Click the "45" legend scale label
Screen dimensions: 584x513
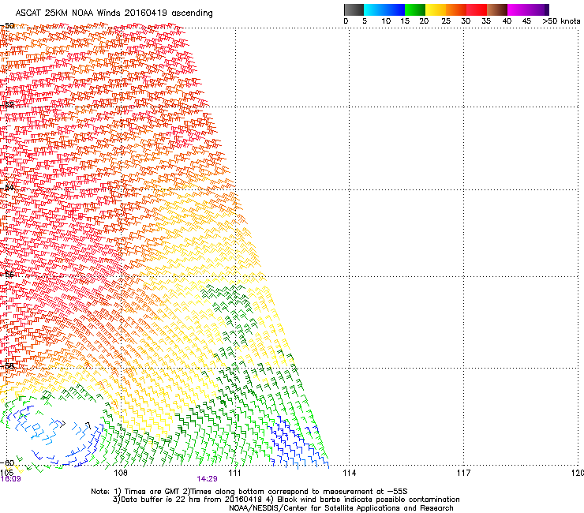click(526, 21)
